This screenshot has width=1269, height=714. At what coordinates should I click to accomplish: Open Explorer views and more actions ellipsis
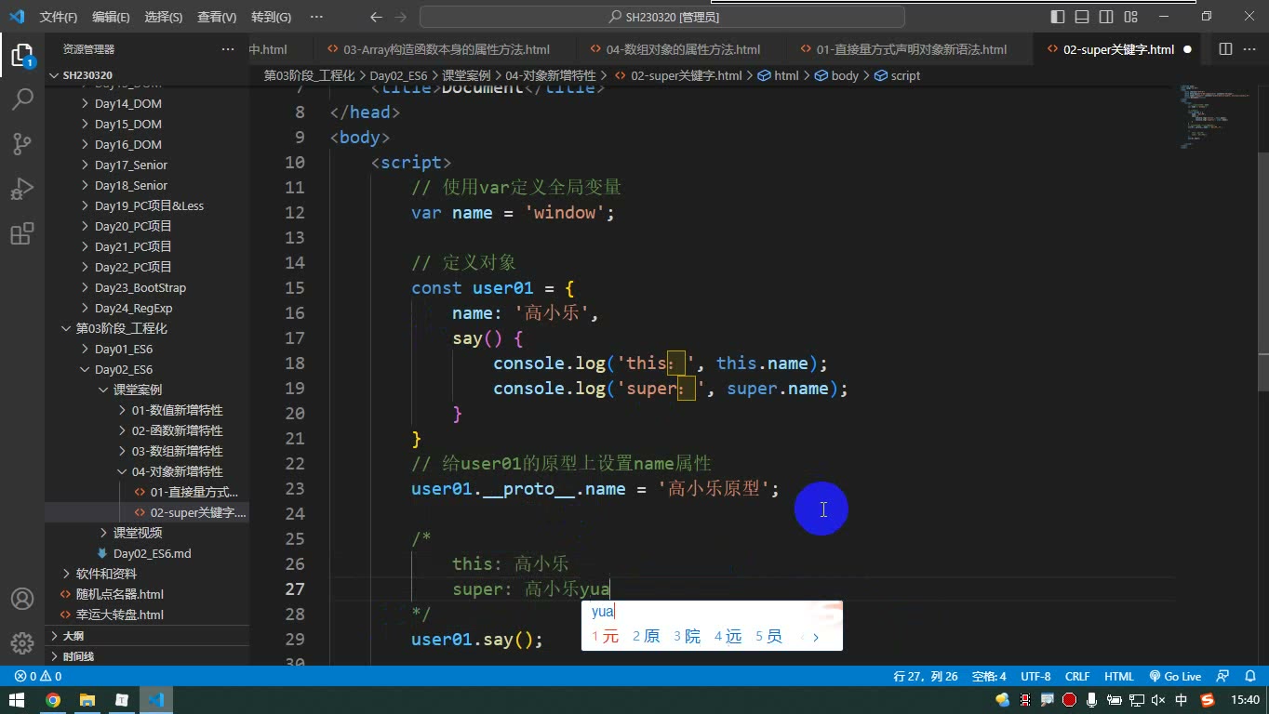point(228,49)
